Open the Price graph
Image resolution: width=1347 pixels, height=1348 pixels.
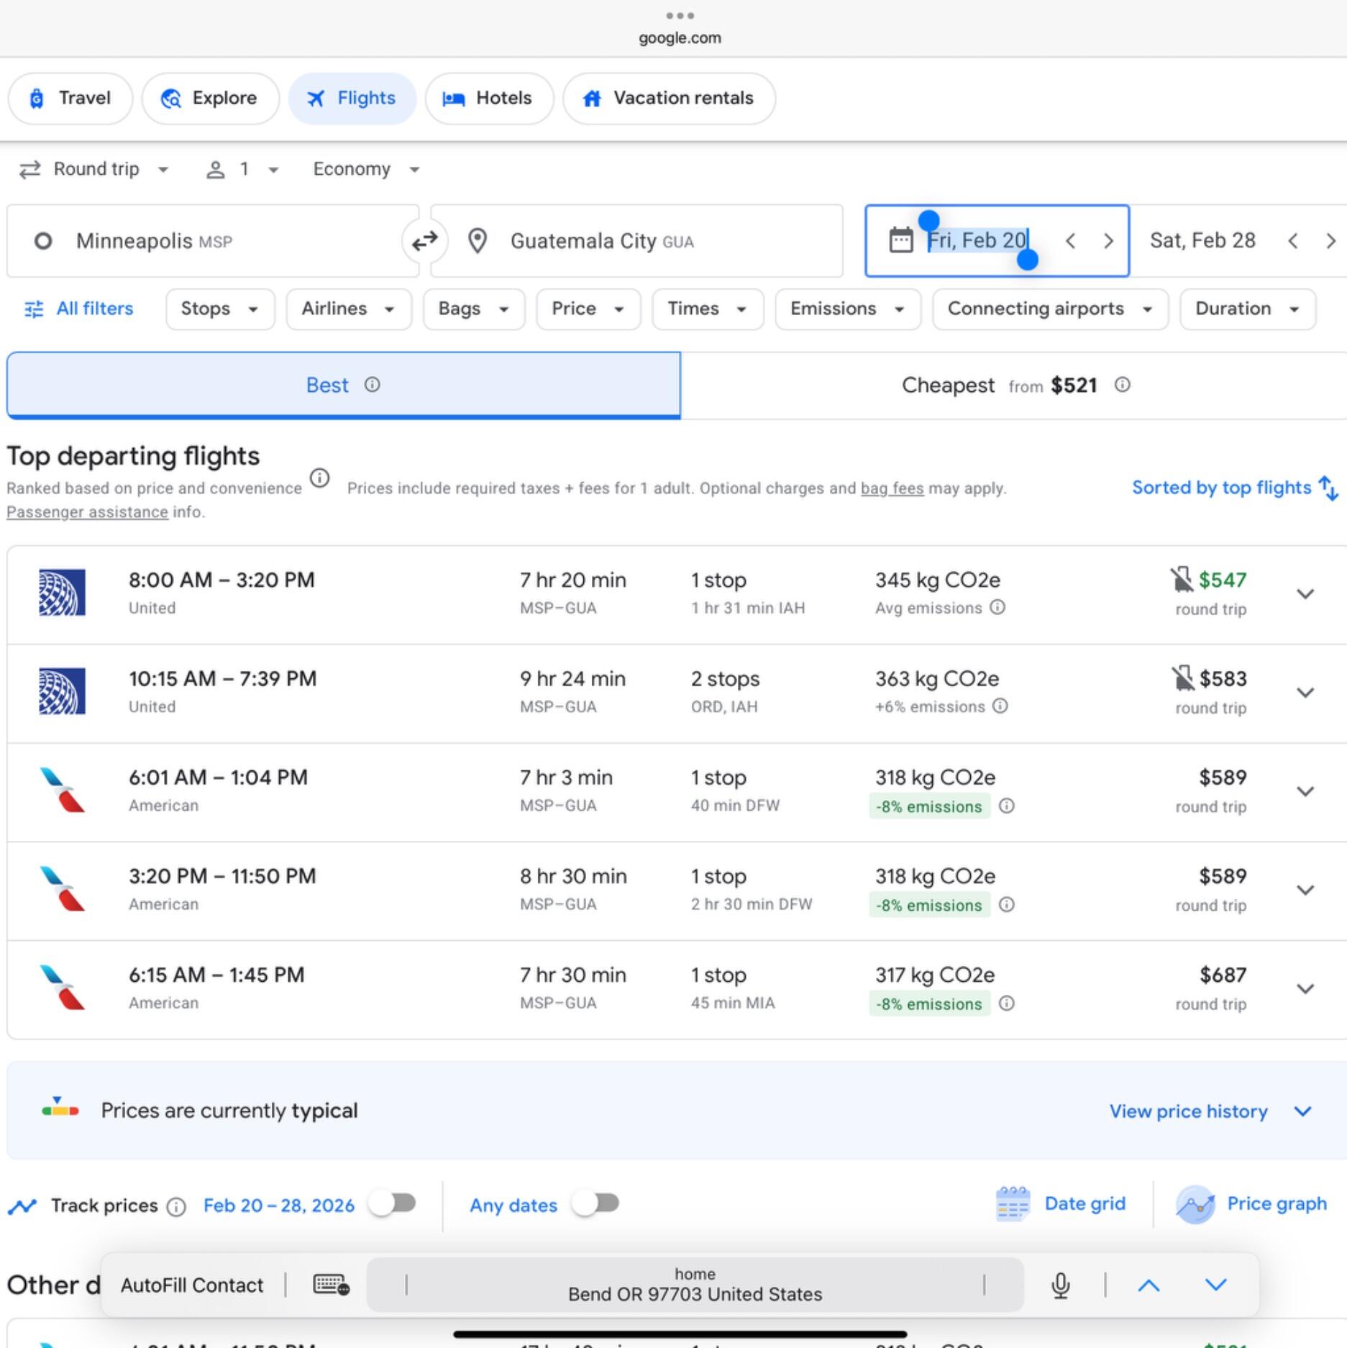tap(1251, 1203)
